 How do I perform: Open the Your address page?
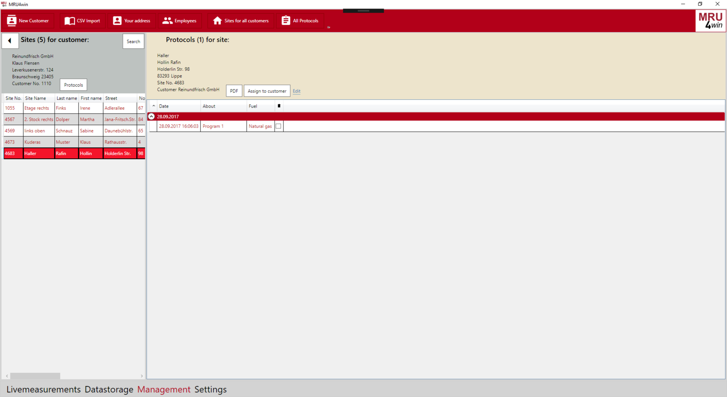pos(131,21)
